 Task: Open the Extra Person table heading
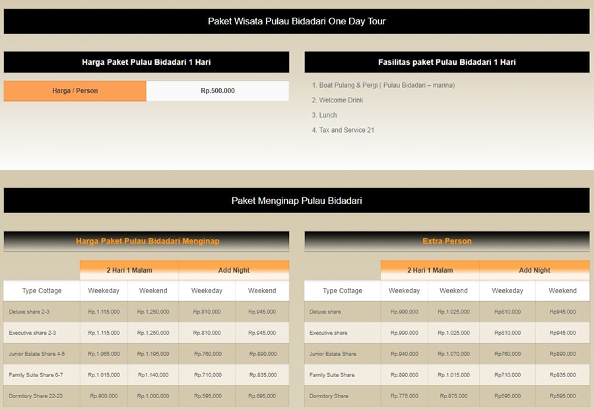click(x=447, y=241)
